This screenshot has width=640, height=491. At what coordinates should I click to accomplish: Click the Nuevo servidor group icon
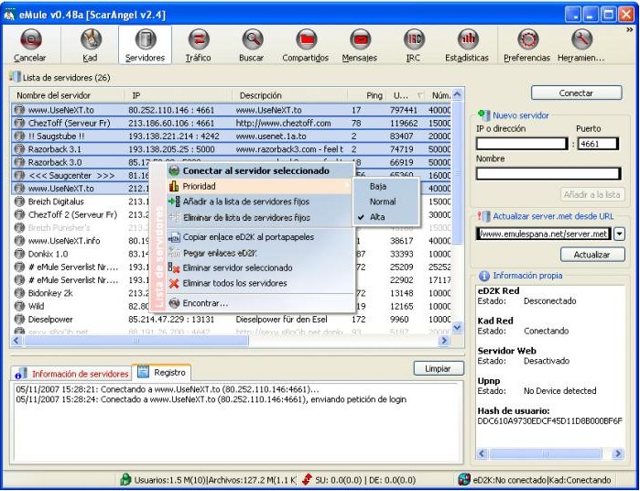coord(483,115)
